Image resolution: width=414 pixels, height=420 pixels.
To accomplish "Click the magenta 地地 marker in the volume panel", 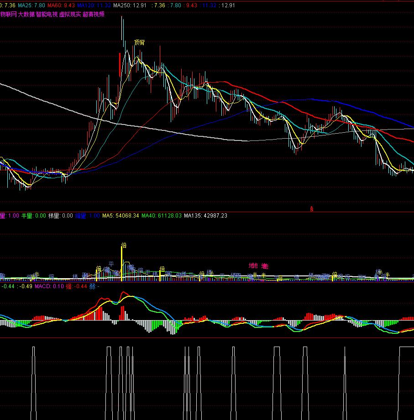I will pos(253,265).
